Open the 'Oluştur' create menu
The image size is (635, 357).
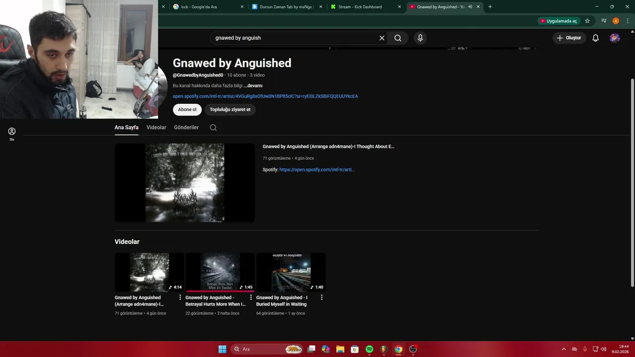(x=569, y=38)
